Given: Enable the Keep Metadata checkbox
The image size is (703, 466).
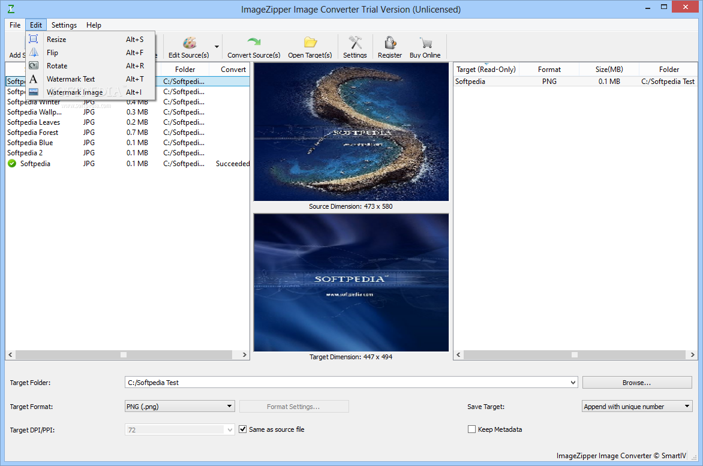Looking at the screenshot, I should coord(471,429).
